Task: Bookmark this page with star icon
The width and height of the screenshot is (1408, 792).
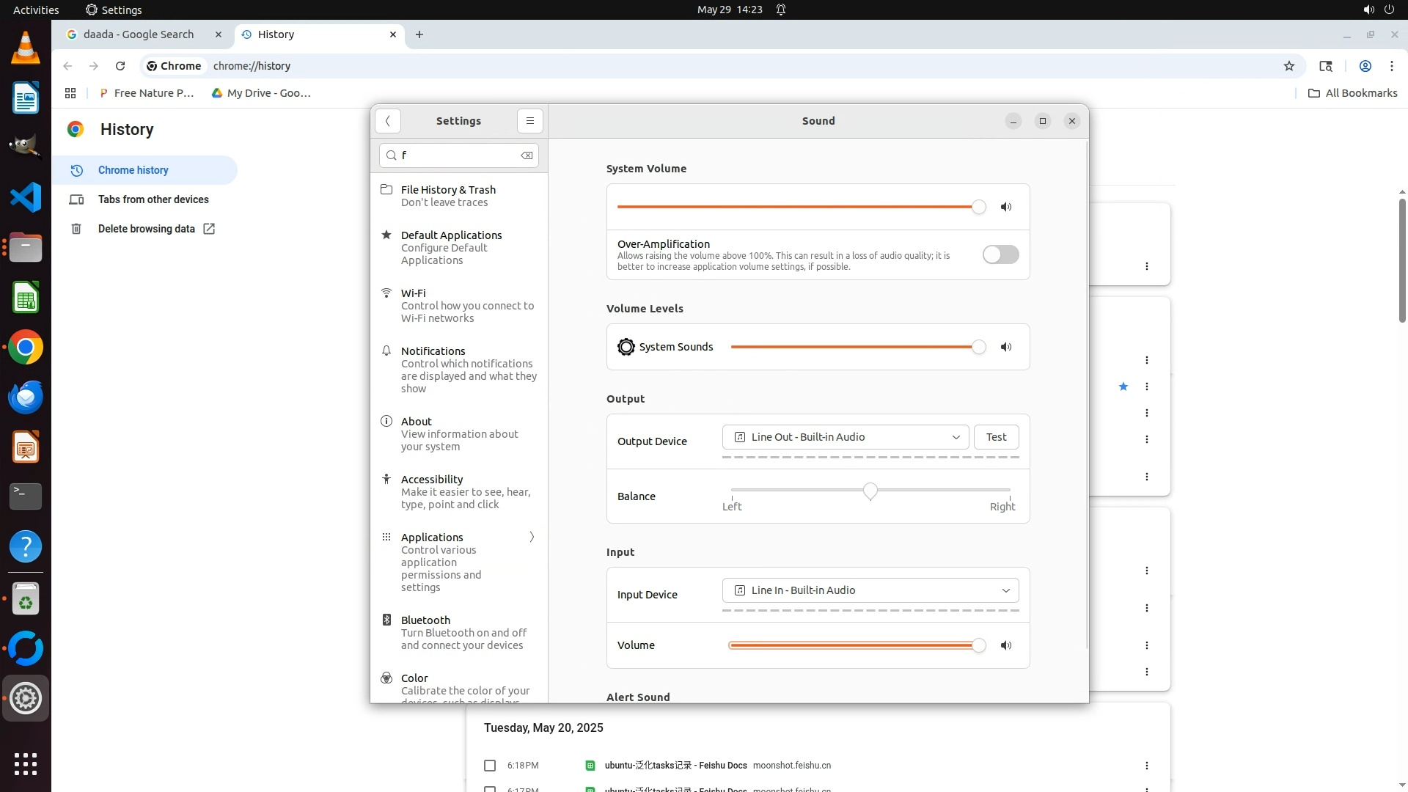Action: [1289, 66]
